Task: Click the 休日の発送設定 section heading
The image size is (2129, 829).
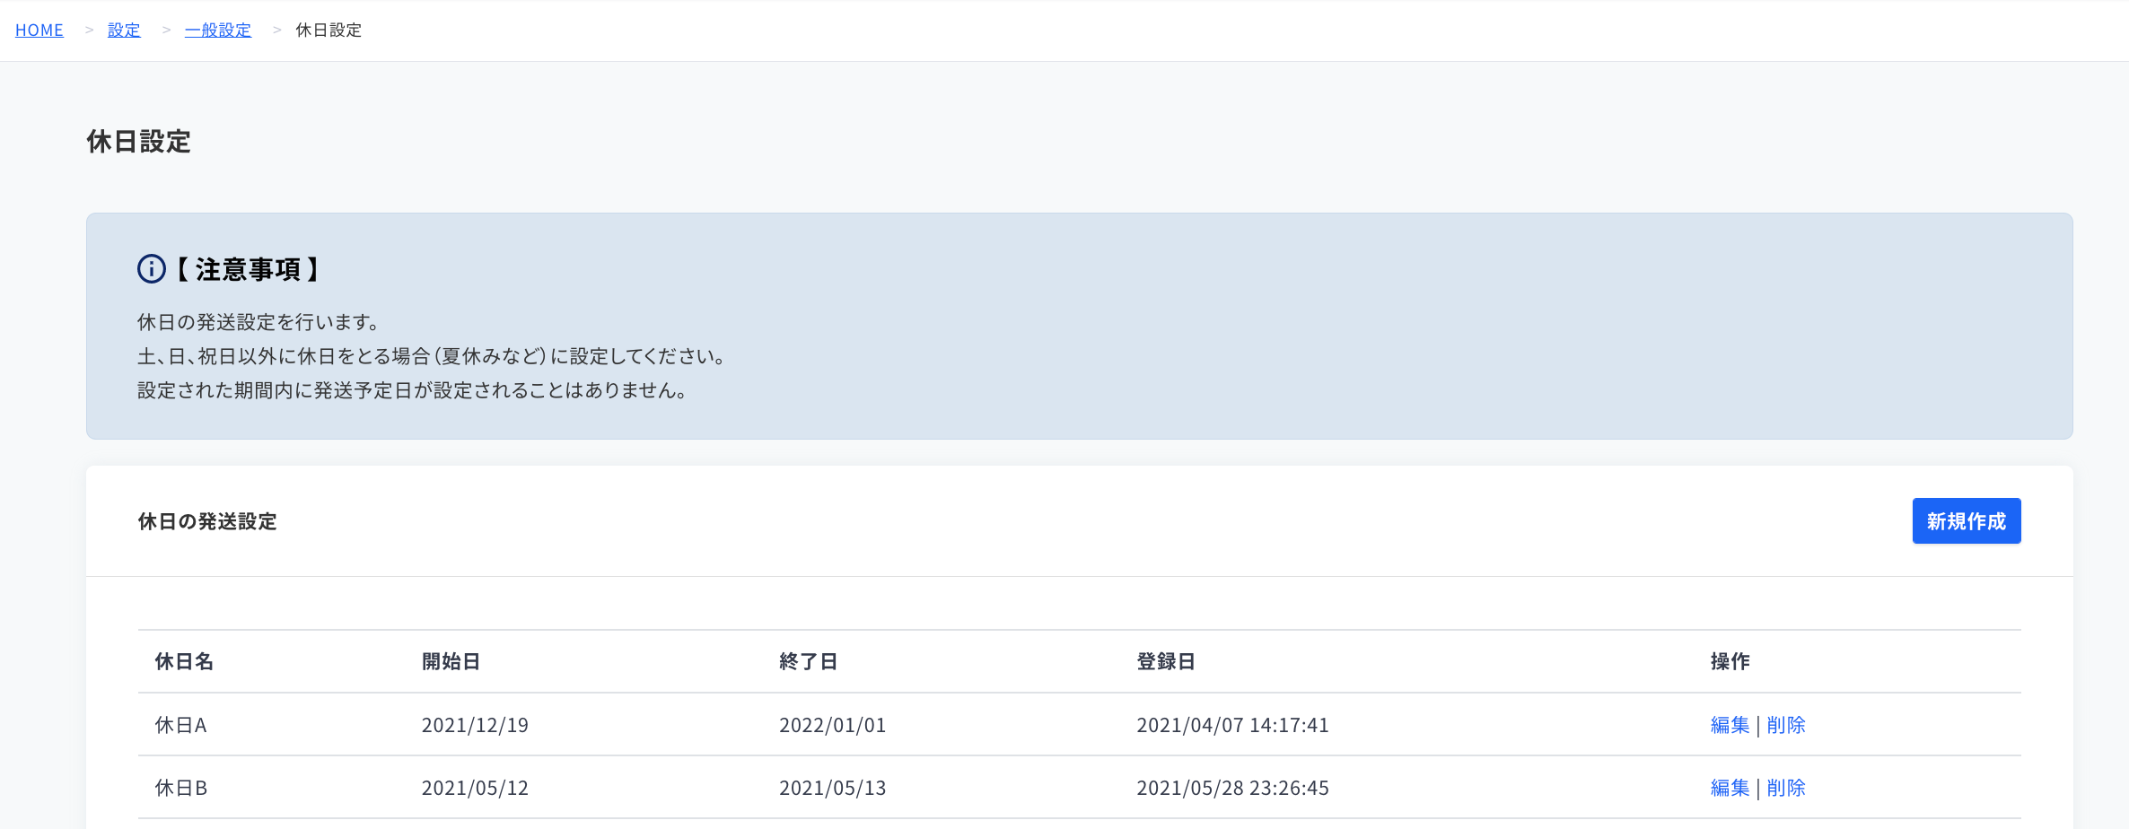Action: click(x=207, y=521)
